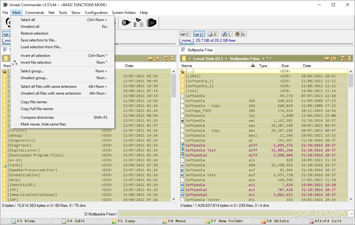Go up one folder in right panel
The height and width of the screenshot is (225, 355).
click(333, 59)
